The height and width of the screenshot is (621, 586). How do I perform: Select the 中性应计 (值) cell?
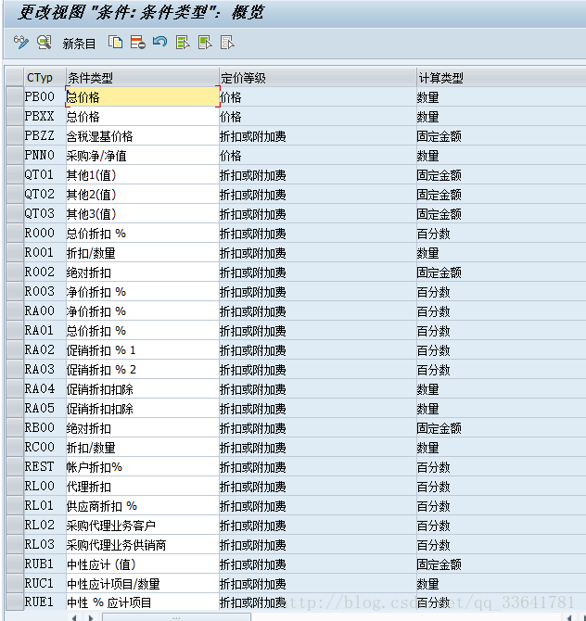click(143, 564)
